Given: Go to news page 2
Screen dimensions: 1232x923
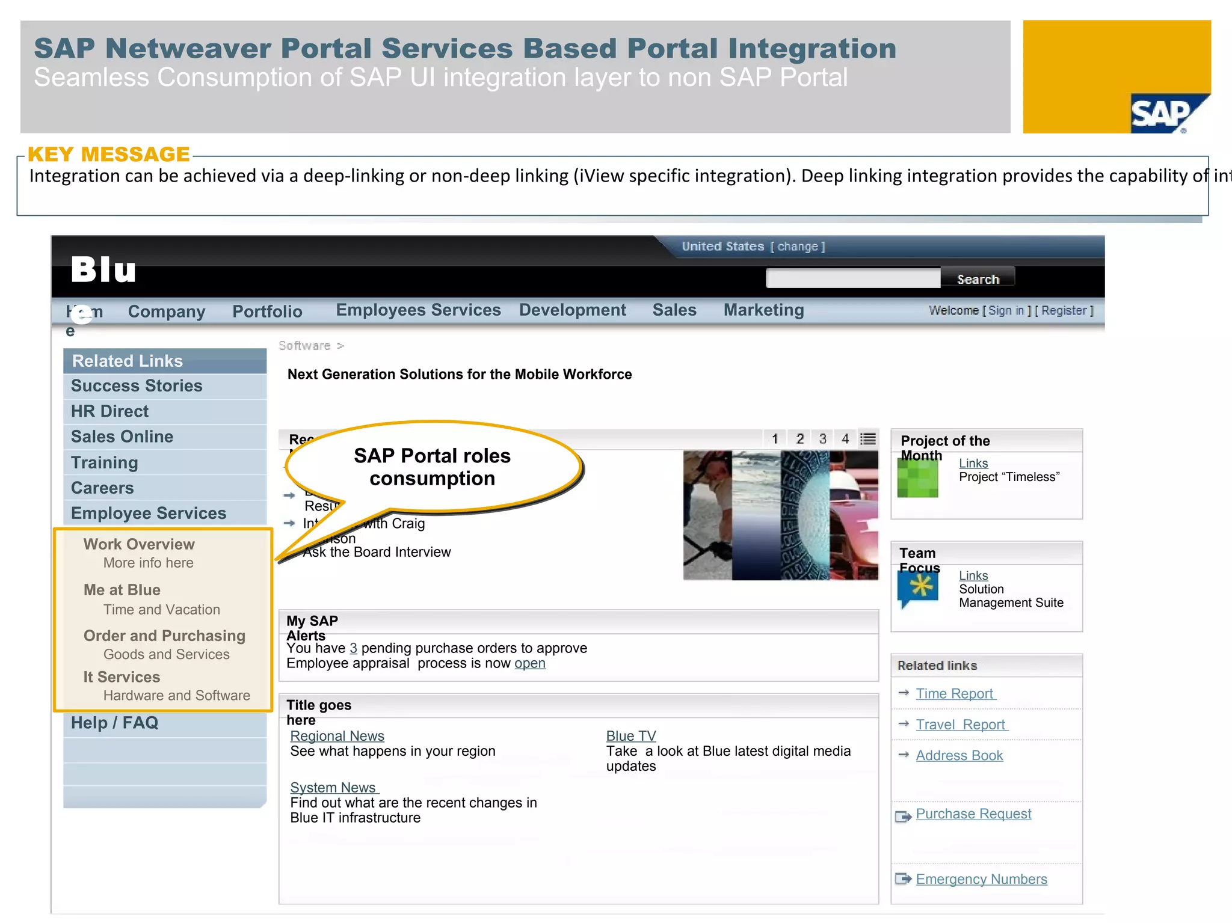Looking at the screenshot, I should click(x=799, y=439).
